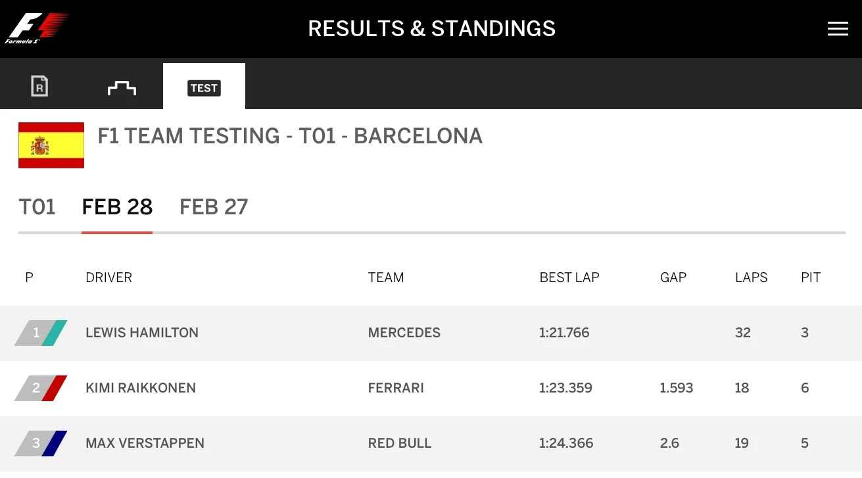Click the F1 Team Testing Barcelona heading
This screenshot has height=478, width=862.
[290, 136]
